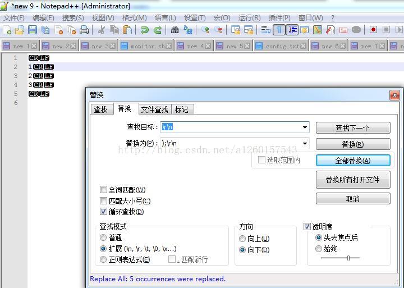The image size is (404, 288).
Task: Toggle Show All Characters pilcrow icon
Action: coord(279,30)
